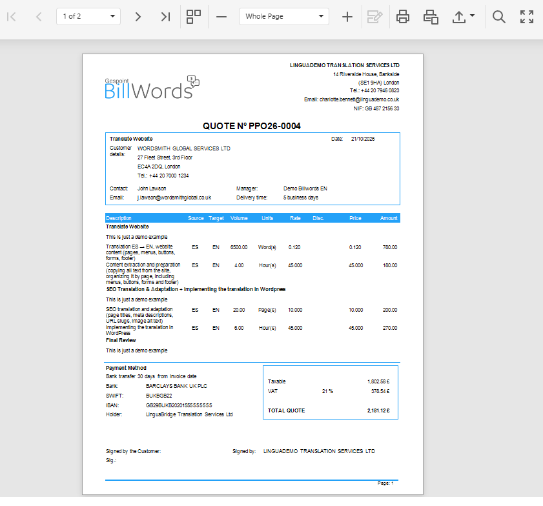The height and width of the screenshot is (506, 543).
Task: Click SWIFT code 'BUKBGB22'
Action: (x=159, y=396)
